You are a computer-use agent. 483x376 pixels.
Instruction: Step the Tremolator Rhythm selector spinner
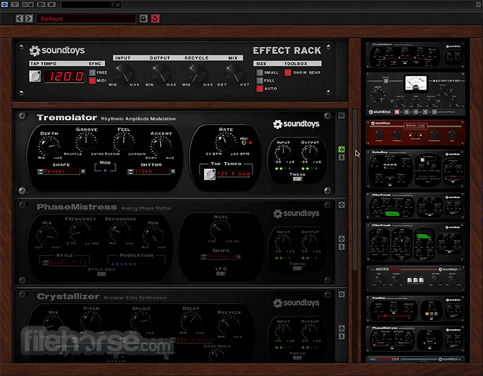(130, 172)
